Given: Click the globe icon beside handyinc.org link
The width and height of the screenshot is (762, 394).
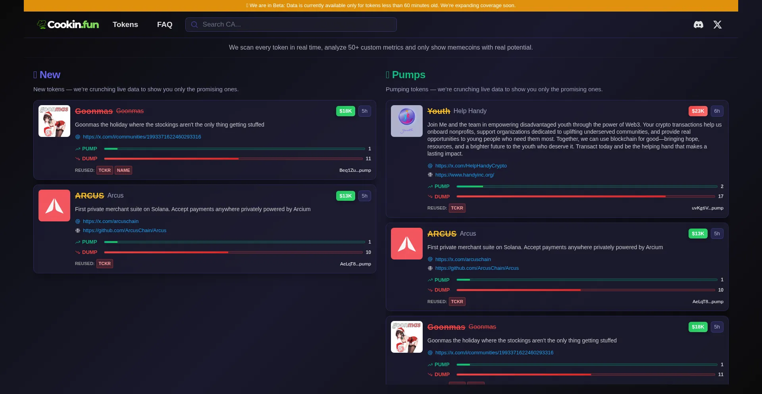Looking at the screenshot, I should point(430,175).
